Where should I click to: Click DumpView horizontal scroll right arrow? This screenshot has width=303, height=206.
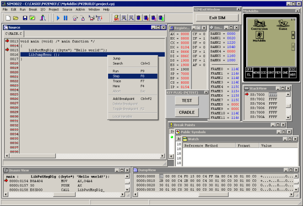click(x=292, y=195)
